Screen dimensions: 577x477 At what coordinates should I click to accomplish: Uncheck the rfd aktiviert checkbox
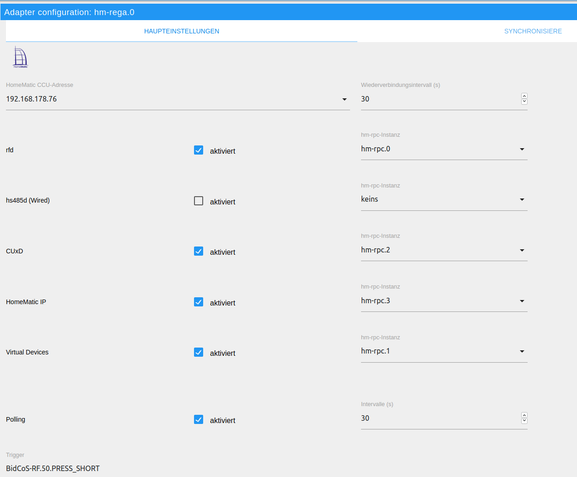(199, 150)
